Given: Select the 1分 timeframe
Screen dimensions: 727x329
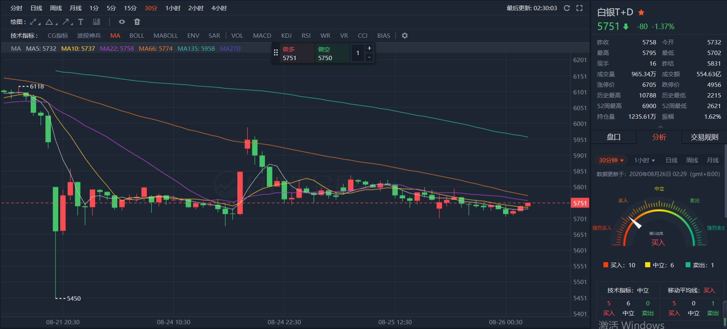Looking at the screenshot, I should (94, 8).
